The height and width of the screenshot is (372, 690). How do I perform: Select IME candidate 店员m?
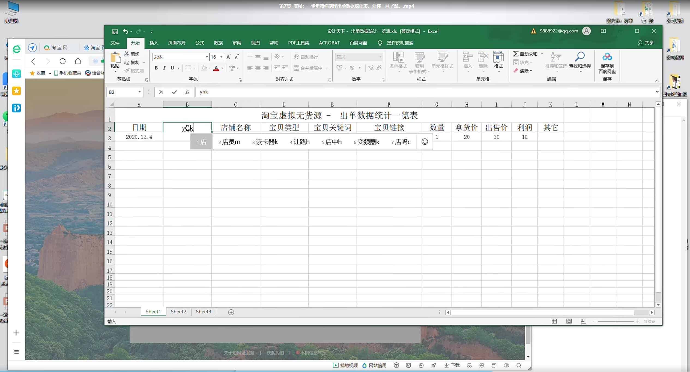(x=229, y=142)
